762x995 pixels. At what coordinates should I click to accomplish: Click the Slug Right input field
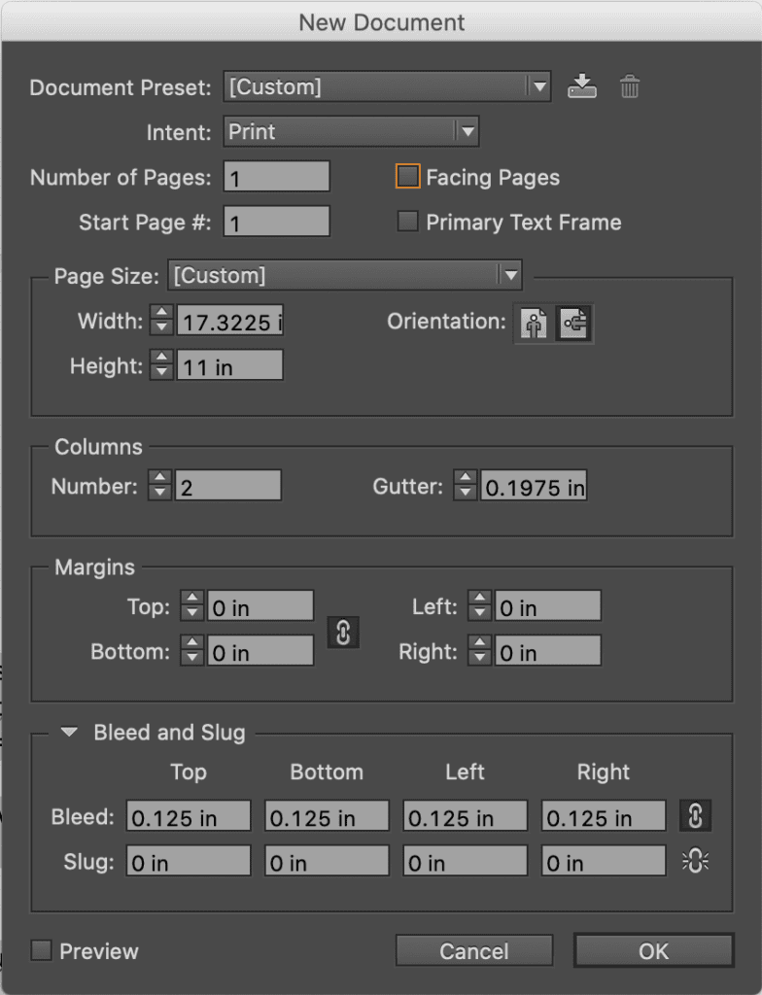[604, 861]
